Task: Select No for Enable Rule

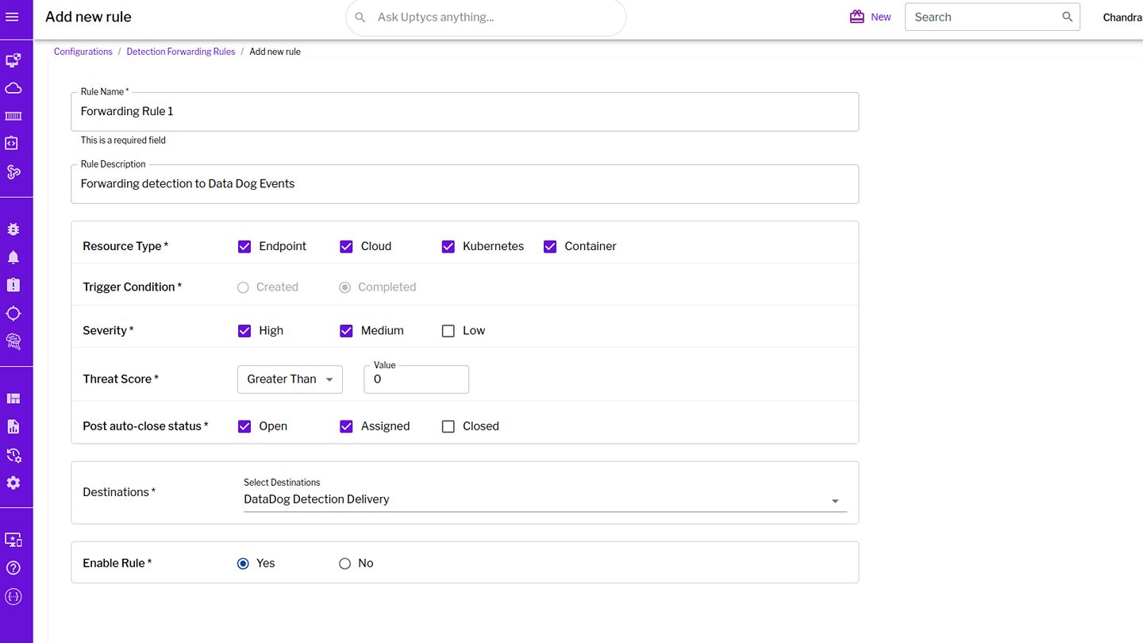Action: pos(344,564)
